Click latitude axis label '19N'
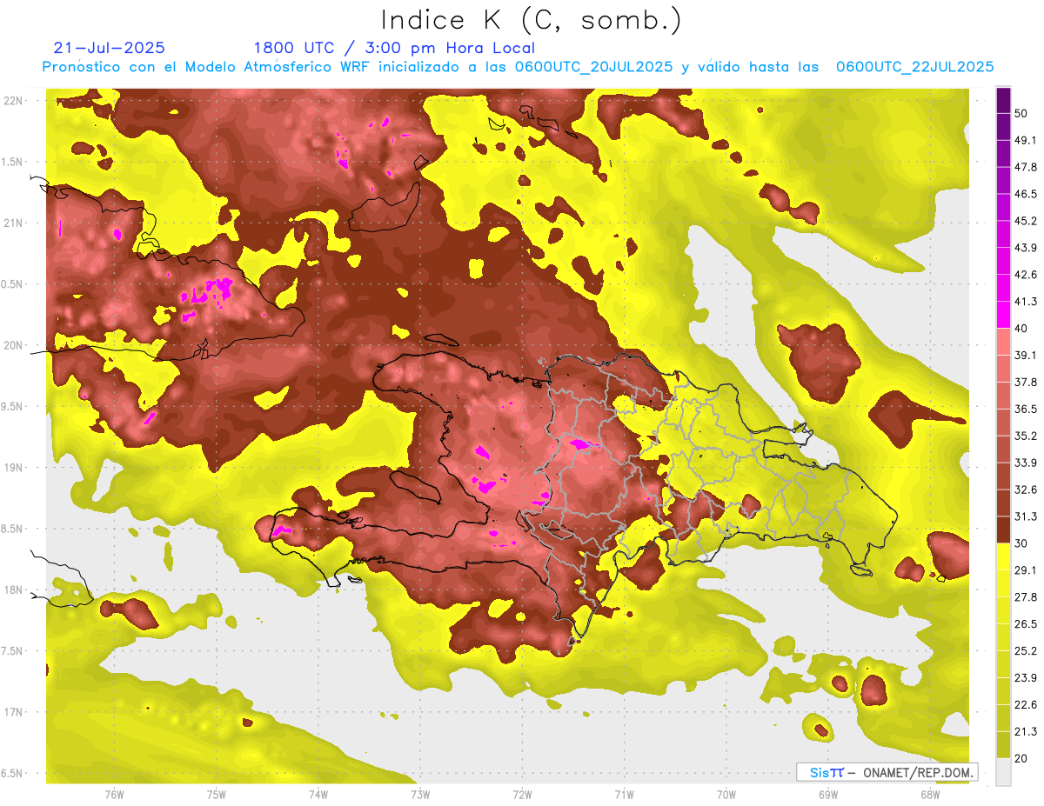1044x806 pixels. click(13, 468)
